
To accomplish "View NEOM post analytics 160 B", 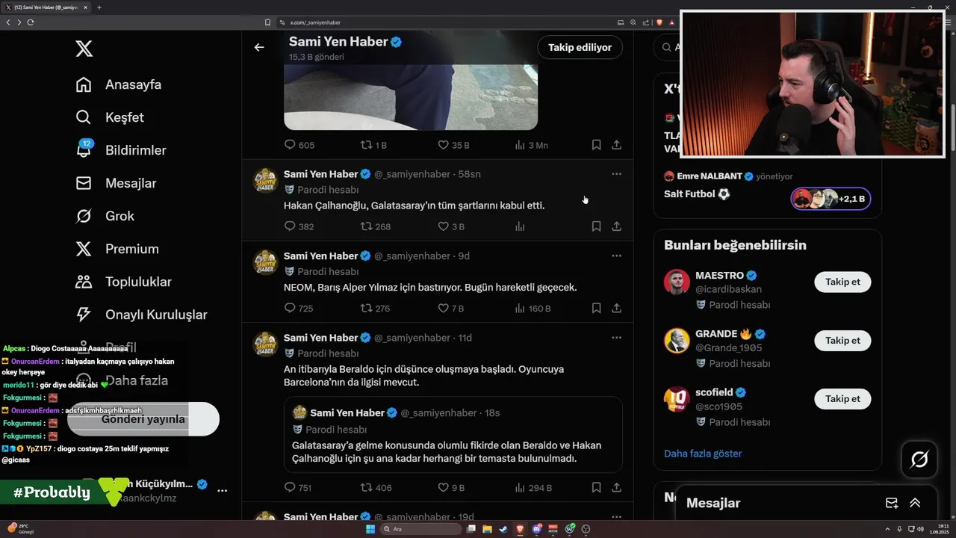I will 533,308.
